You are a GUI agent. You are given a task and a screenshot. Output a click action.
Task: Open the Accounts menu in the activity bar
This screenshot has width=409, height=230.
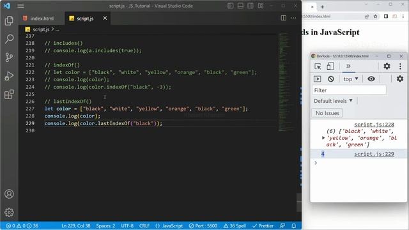coord(9,194)
